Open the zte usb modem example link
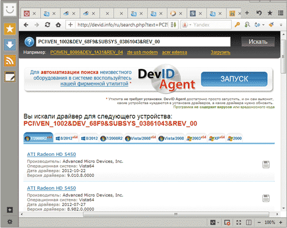The image size is (287, 228). (142, 52)
